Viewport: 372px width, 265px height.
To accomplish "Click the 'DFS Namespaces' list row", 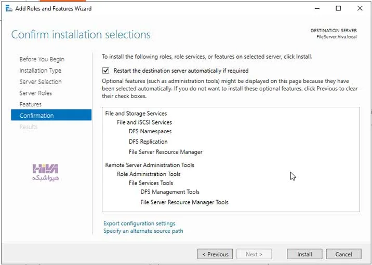I will pyautogui.click(x=150, y=131).
